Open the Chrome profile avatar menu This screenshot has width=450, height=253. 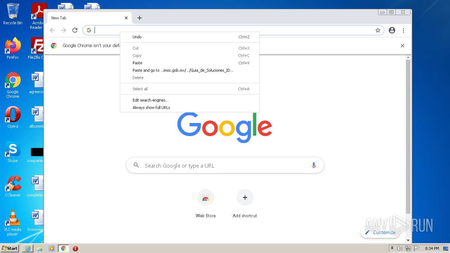click(392, 30)
